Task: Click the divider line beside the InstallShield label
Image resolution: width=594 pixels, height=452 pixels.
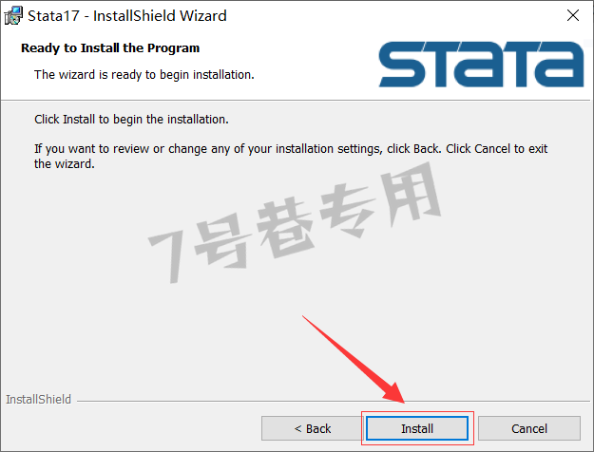Action: (x=333, y=401)
